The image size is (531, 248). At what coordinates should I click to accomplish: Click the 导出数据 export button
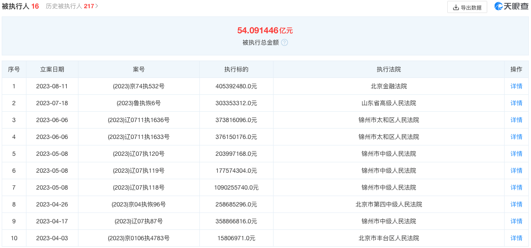click(x=467, y=7)
